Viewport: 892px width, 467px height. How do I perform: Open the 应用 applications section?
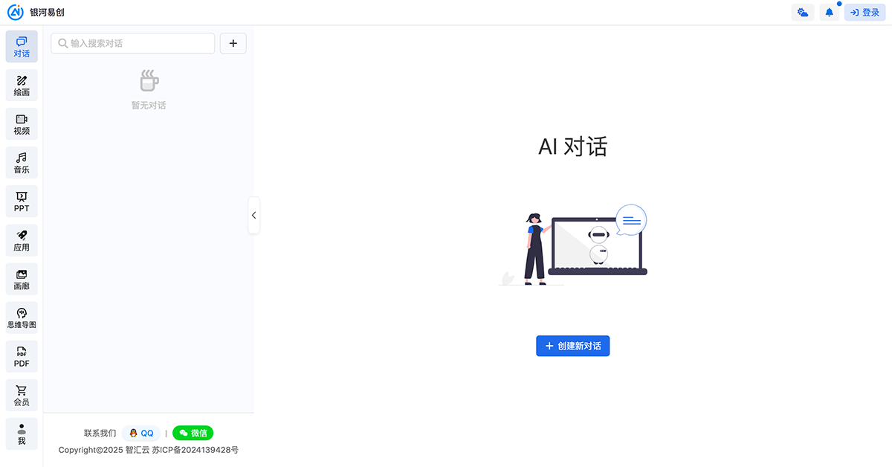(22, 239)
